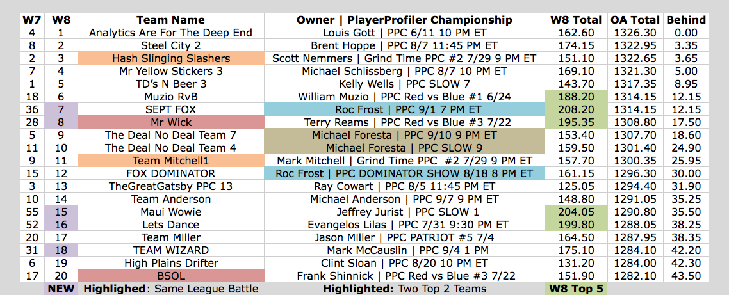Screen dimensions: 729x295
Task: Click Team Mitchell1 highlighted cell
Action: point(170,161)
